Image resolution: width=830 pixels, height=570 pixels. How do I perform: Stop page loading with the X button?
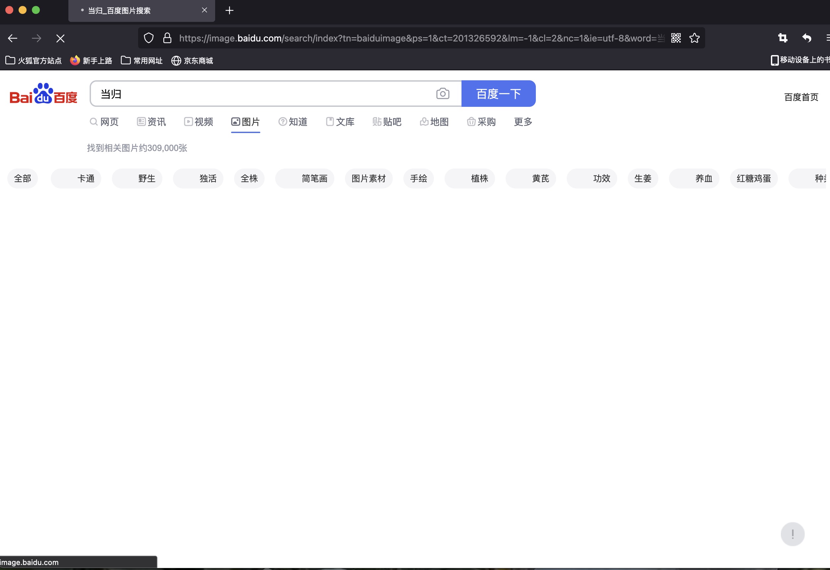tap(60, 38)
